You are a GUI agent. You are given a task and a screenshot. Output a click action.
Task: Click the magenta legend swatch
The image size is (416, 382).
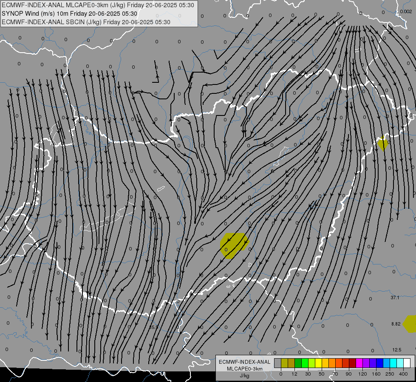(x=359, y=363)
